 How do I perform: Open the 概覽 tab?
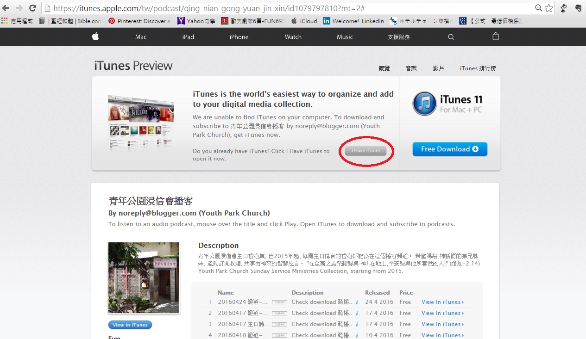point(384,68)
